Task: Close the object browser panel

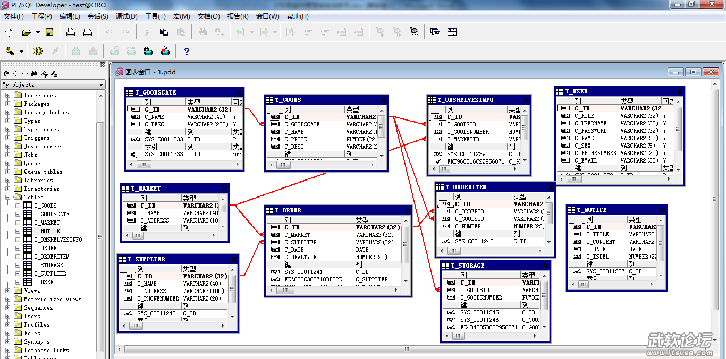Action: coord(103,65)
